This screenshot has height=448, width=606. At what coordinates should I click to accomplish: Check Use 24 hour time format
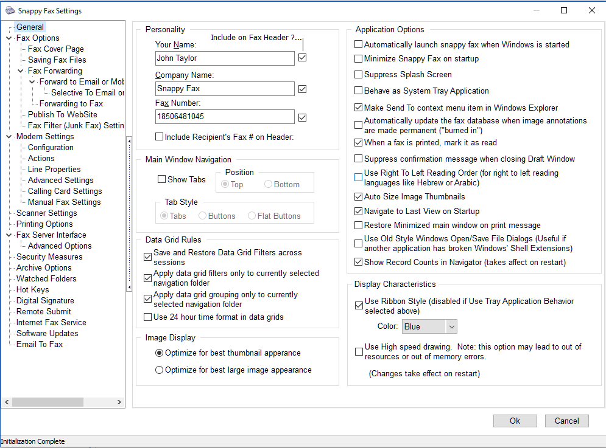[147, 317]
